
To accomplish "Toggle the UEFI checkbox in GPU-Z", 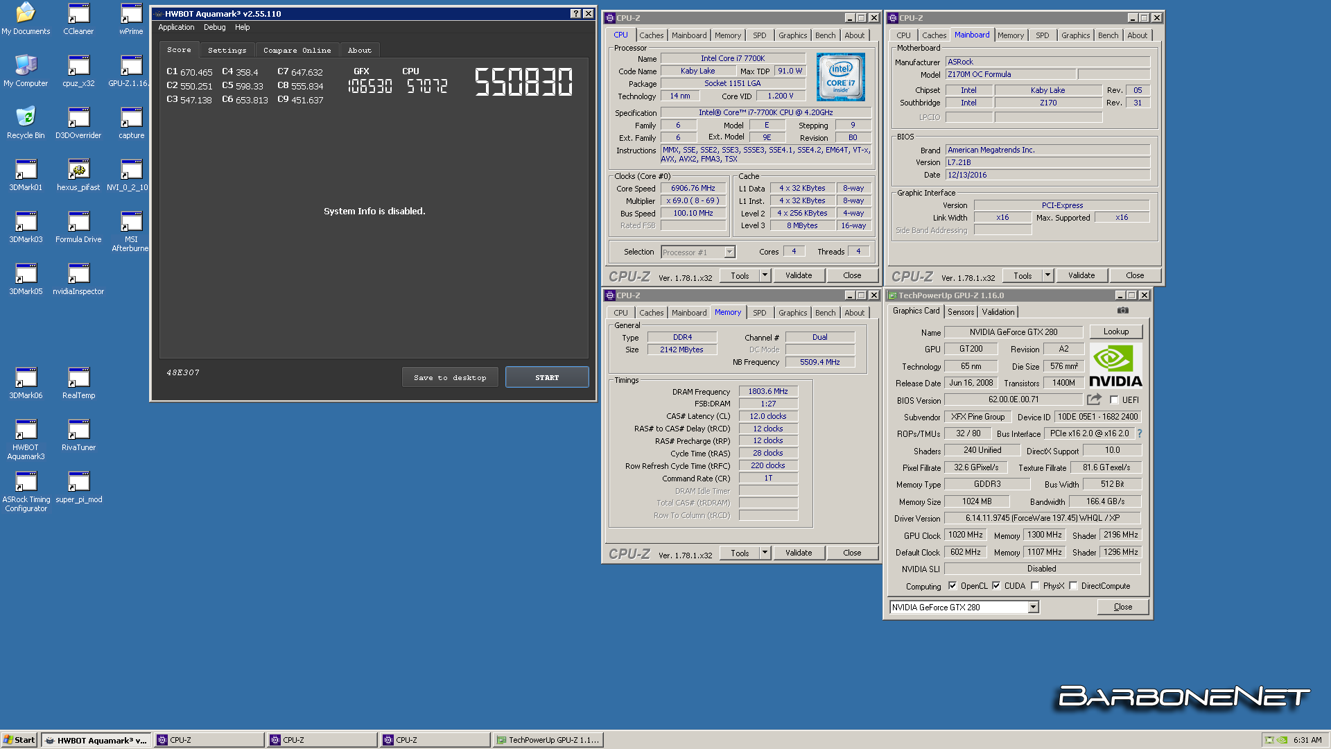I will [1114, 400].
